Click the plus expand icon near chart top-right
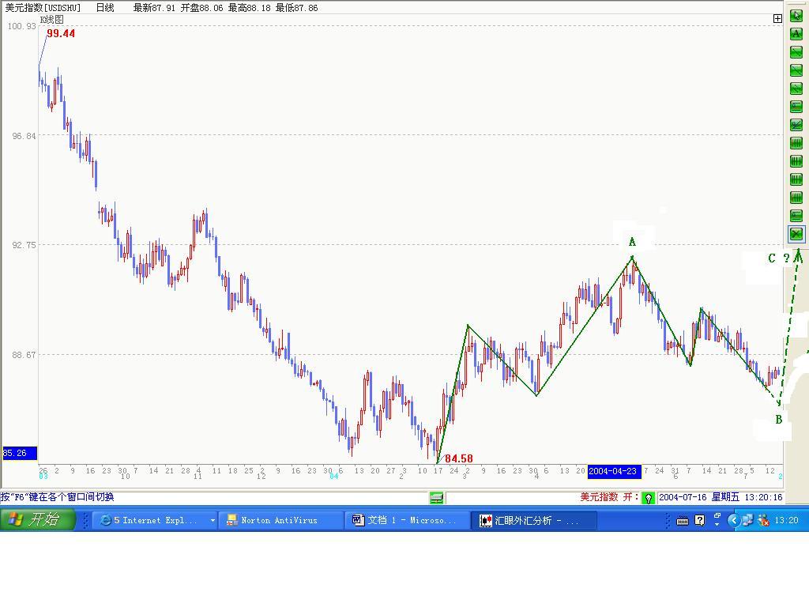This screenshot has width=809, height=607. 777,19
